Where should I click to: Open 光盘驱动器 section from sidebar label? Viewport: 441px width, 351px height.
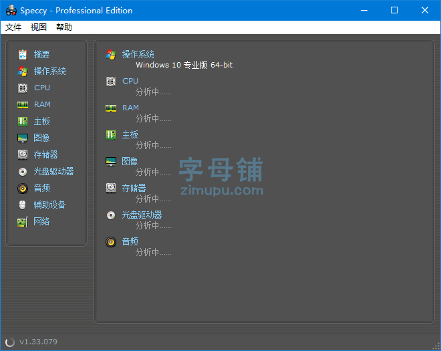pyautogui.click(x=53, y=171)
